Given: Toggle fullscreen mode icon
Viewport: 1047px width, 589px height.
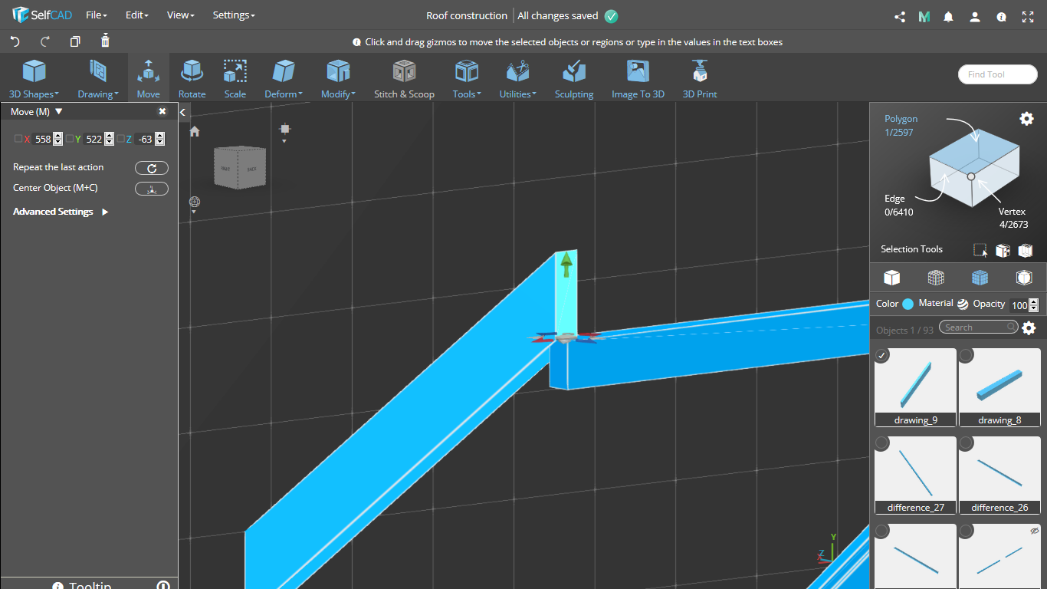Looking at the screenshot, I should (x=1029, y=16).
